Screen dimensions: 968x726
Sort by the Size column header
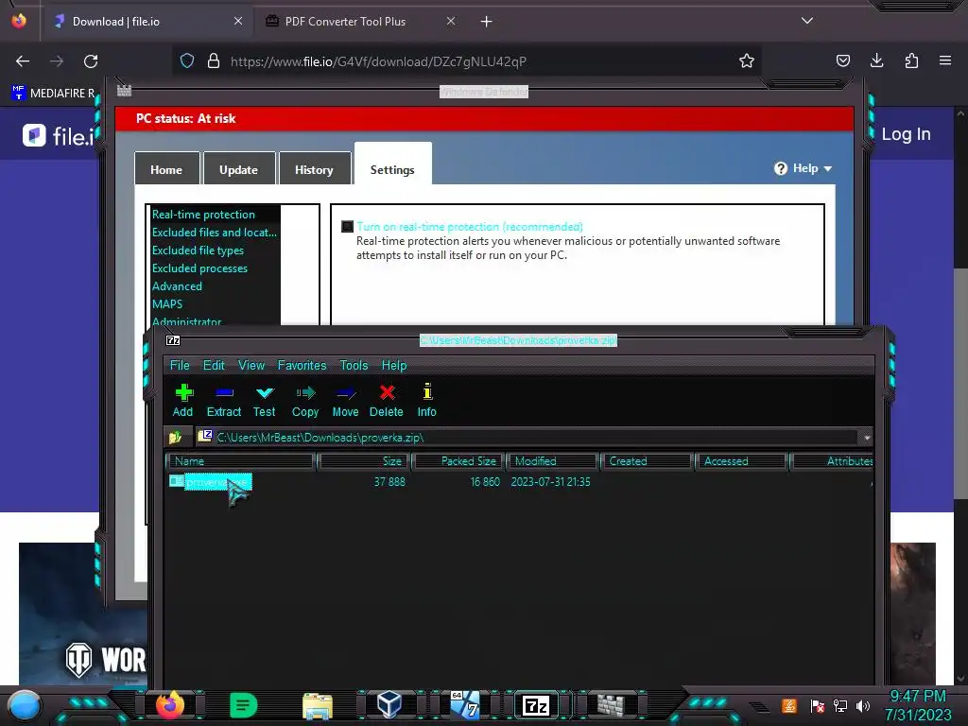tap(364, 461)
